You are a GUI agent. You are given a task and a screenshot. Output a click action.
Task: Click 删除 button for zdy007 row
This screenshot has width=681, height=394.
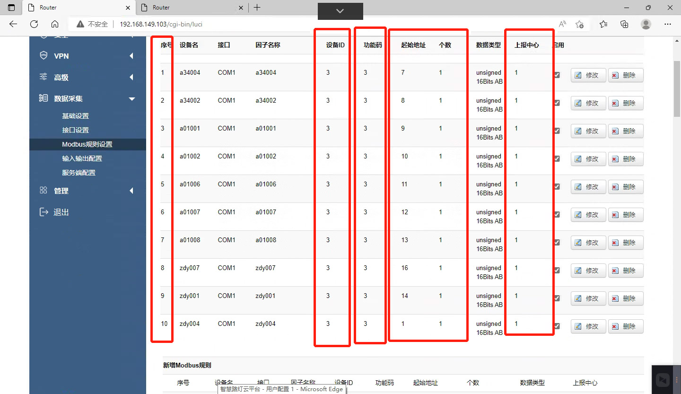pos(625,271)
